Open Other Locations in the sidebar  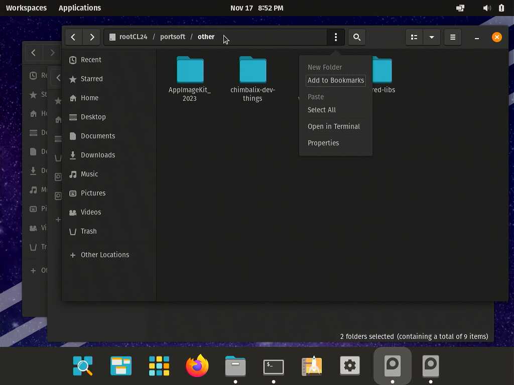click(104, 255)
